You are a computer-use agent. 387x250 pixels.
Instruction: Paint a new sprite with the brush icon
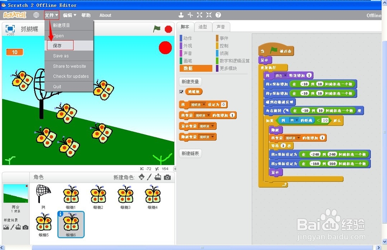(x=149, y=176)
